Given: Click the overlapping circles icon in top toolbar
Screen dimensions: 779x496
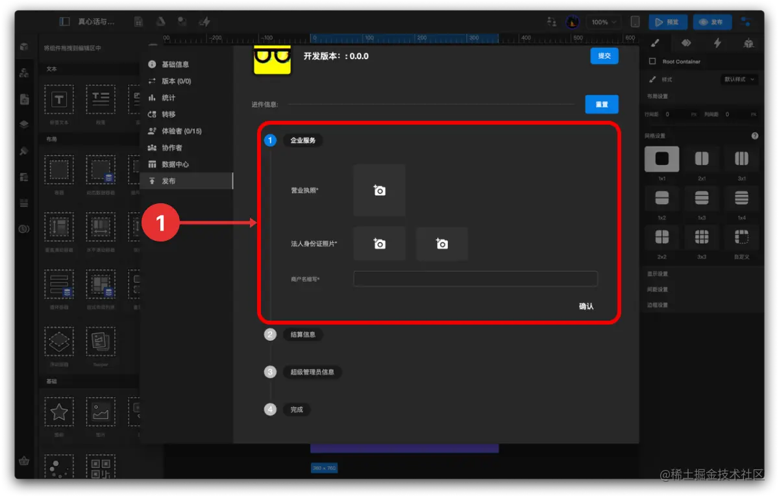Looking at the screenshot, I should tap(182, 21).
